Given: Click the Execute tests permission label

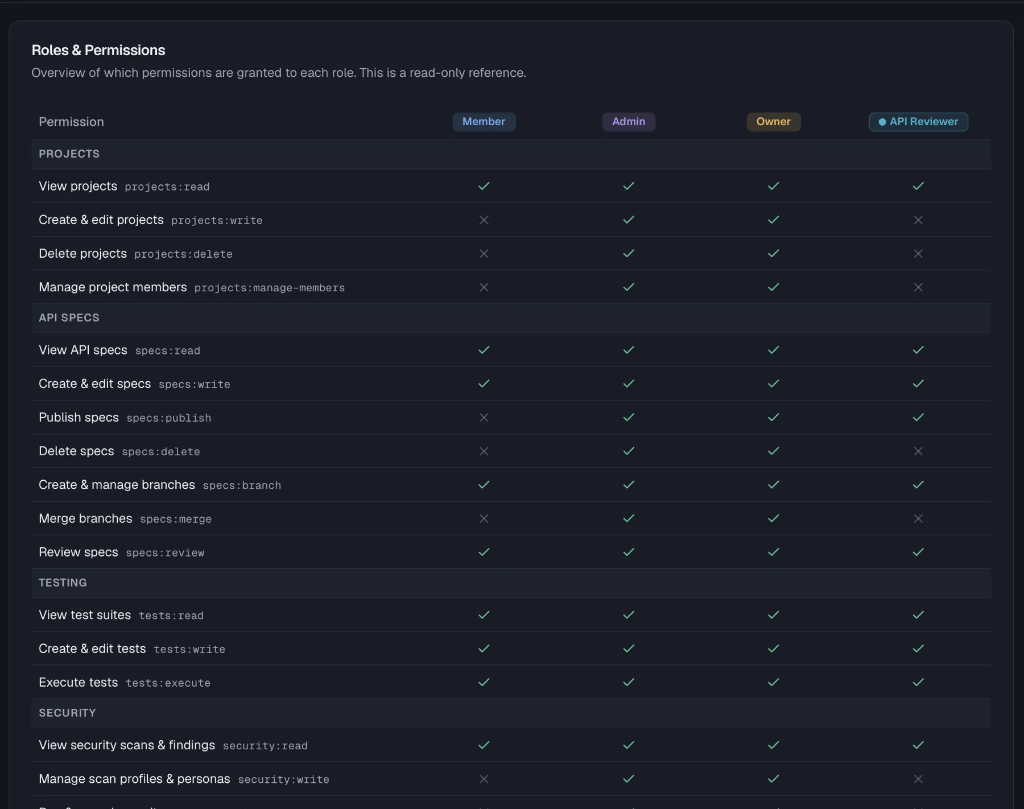Looking at the screenshot, I should [79, 682].
